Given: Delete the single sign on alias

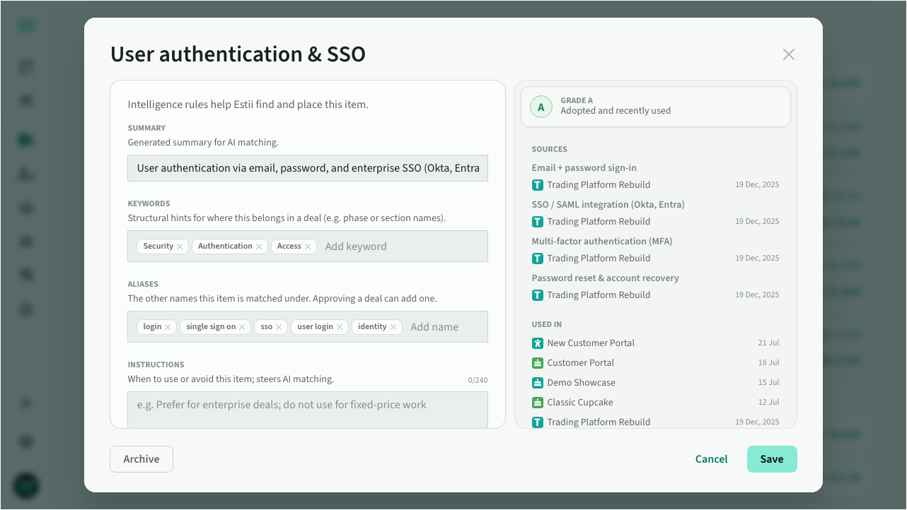Looking at the screenshot, I should (x=242, y=327).
